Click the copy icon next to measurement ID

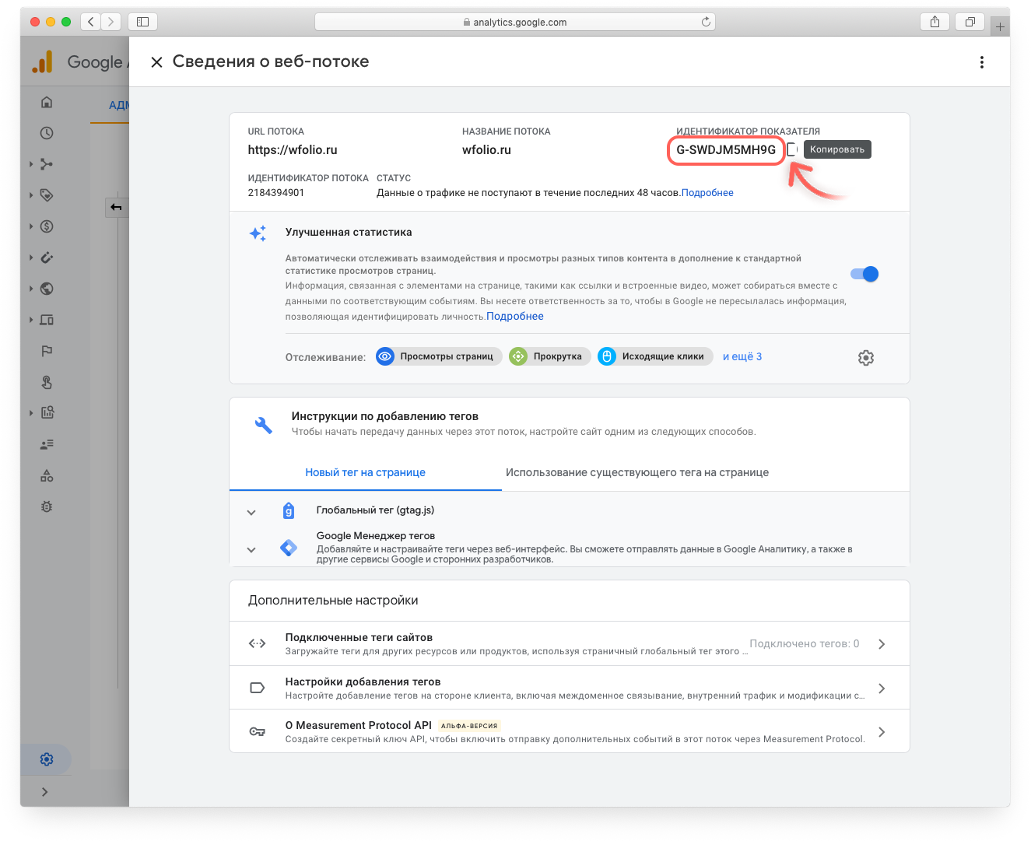pos(792,149)
